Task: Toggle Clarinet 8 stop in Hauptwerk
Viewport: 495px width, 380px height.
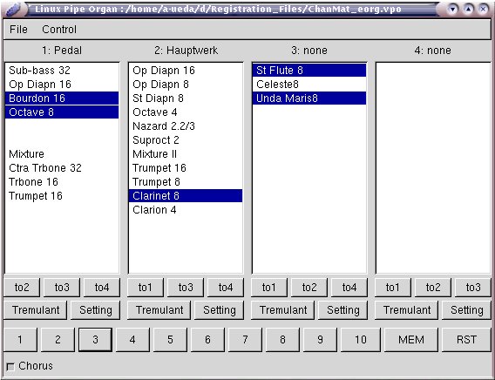Action: pos(186,196)
